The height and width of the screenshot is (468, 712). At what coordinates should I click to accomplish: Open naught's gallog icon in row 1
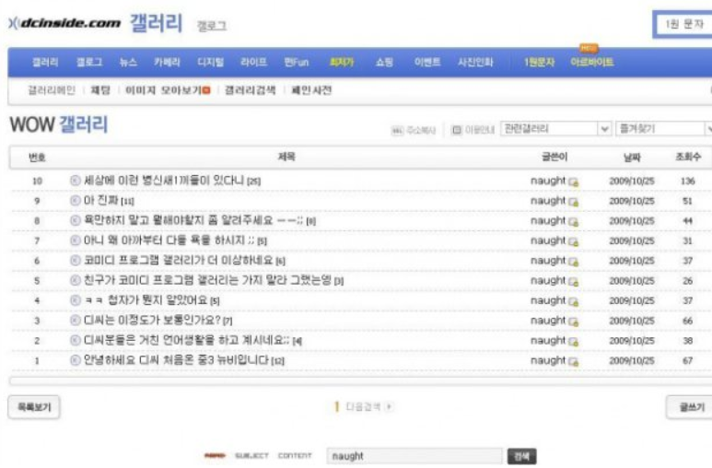pyautogui.click(x=574, y=362)
